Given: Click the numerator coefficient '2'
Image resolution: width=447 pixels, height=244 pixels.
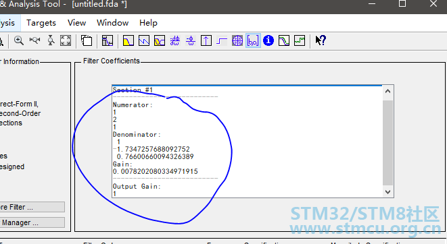Looking at the screenshot, I should [x=114, y=119].
